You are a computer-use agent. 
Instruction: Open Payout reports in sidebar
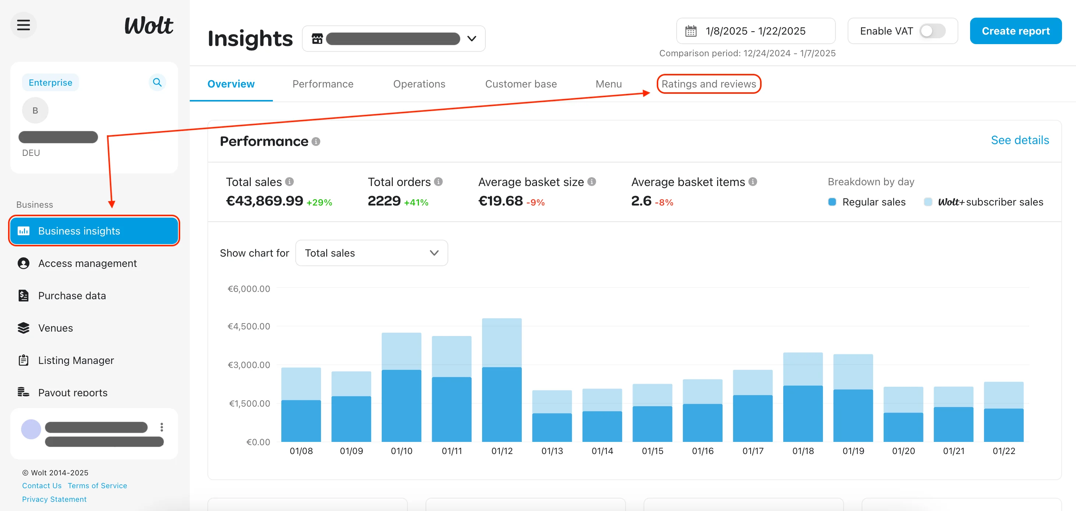point(73,392)
